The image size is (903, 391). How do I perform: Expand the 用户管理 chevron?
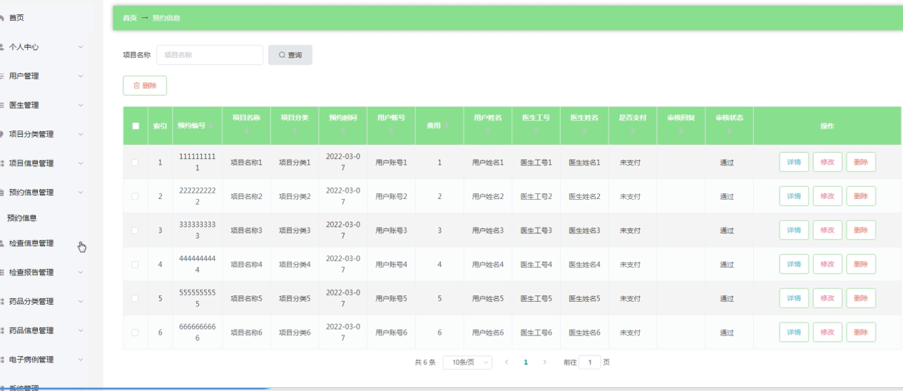coord(81,76)
